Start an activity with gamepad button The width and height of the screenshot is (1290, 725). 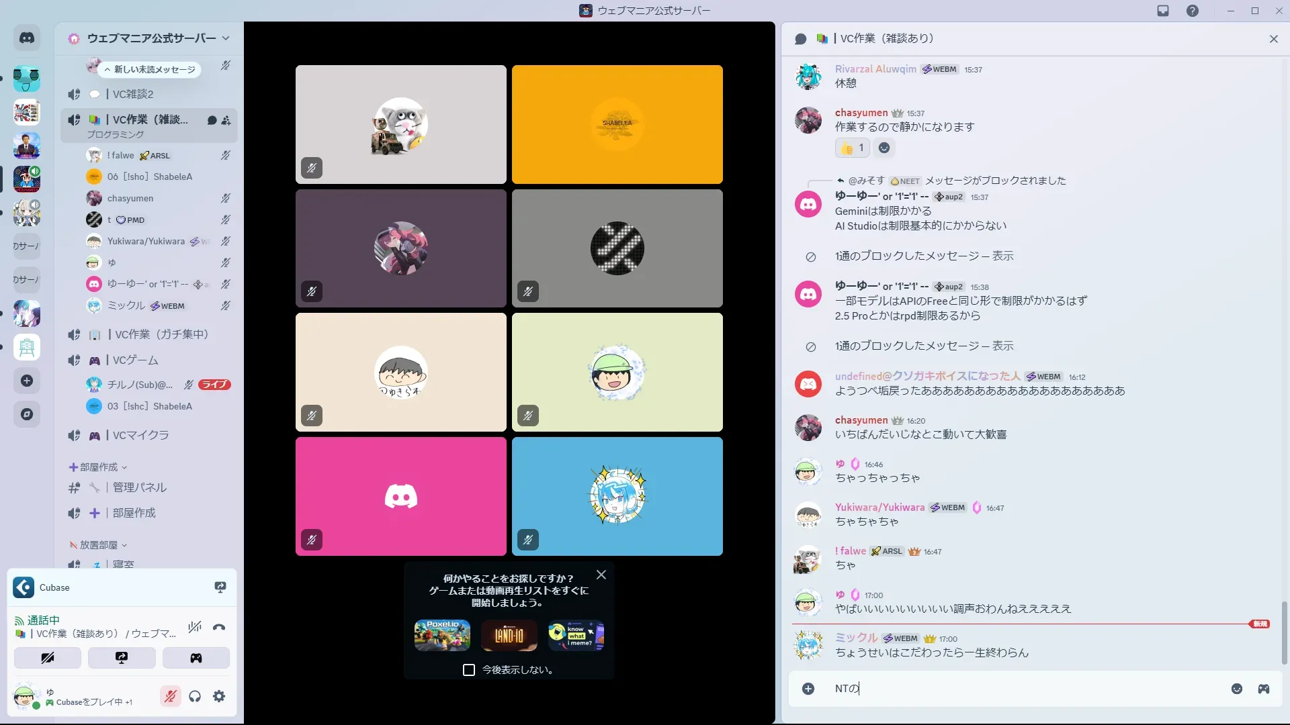(x=196, y=658)
